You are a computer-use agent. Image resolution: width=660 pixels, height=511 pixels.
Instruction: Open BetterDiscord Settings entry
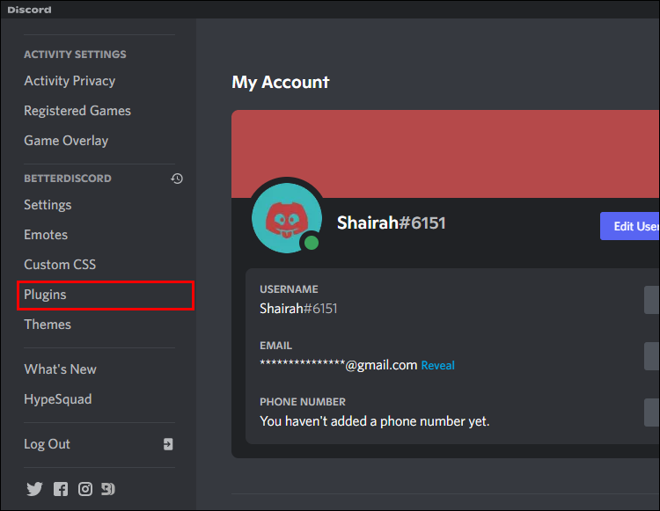[x=48, y=205]
